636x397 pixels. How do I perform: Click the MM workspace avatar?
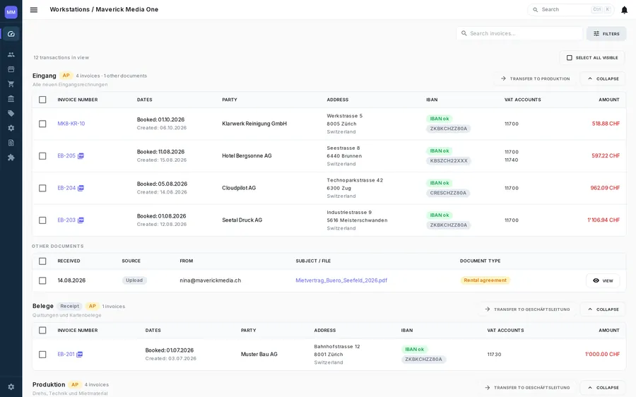(11, 12)
